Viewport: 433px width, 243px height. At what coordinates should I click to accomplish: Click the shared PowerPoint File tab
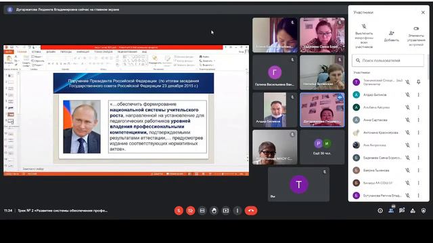(x=9, y=52)
